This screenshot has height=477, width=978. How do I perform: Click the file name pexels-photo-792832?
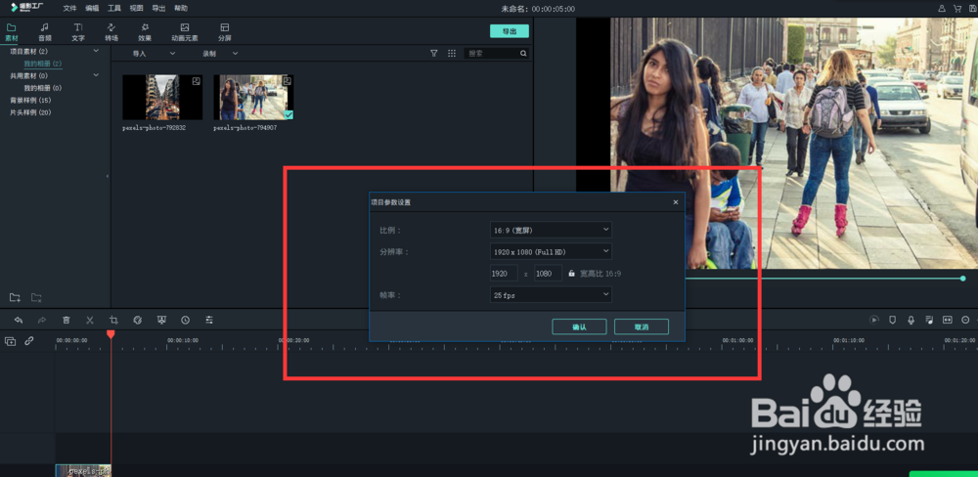[x=155, y=128]
